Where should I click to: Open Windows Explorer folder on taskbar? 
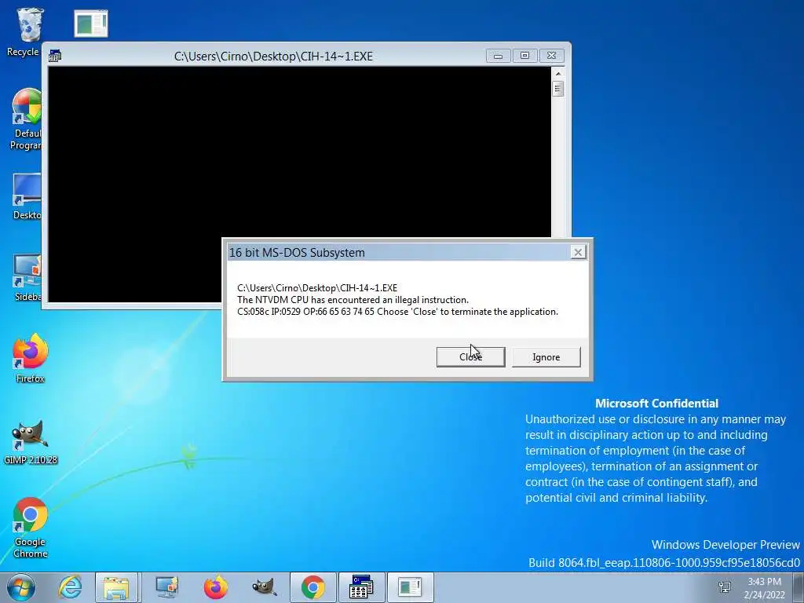116,587
